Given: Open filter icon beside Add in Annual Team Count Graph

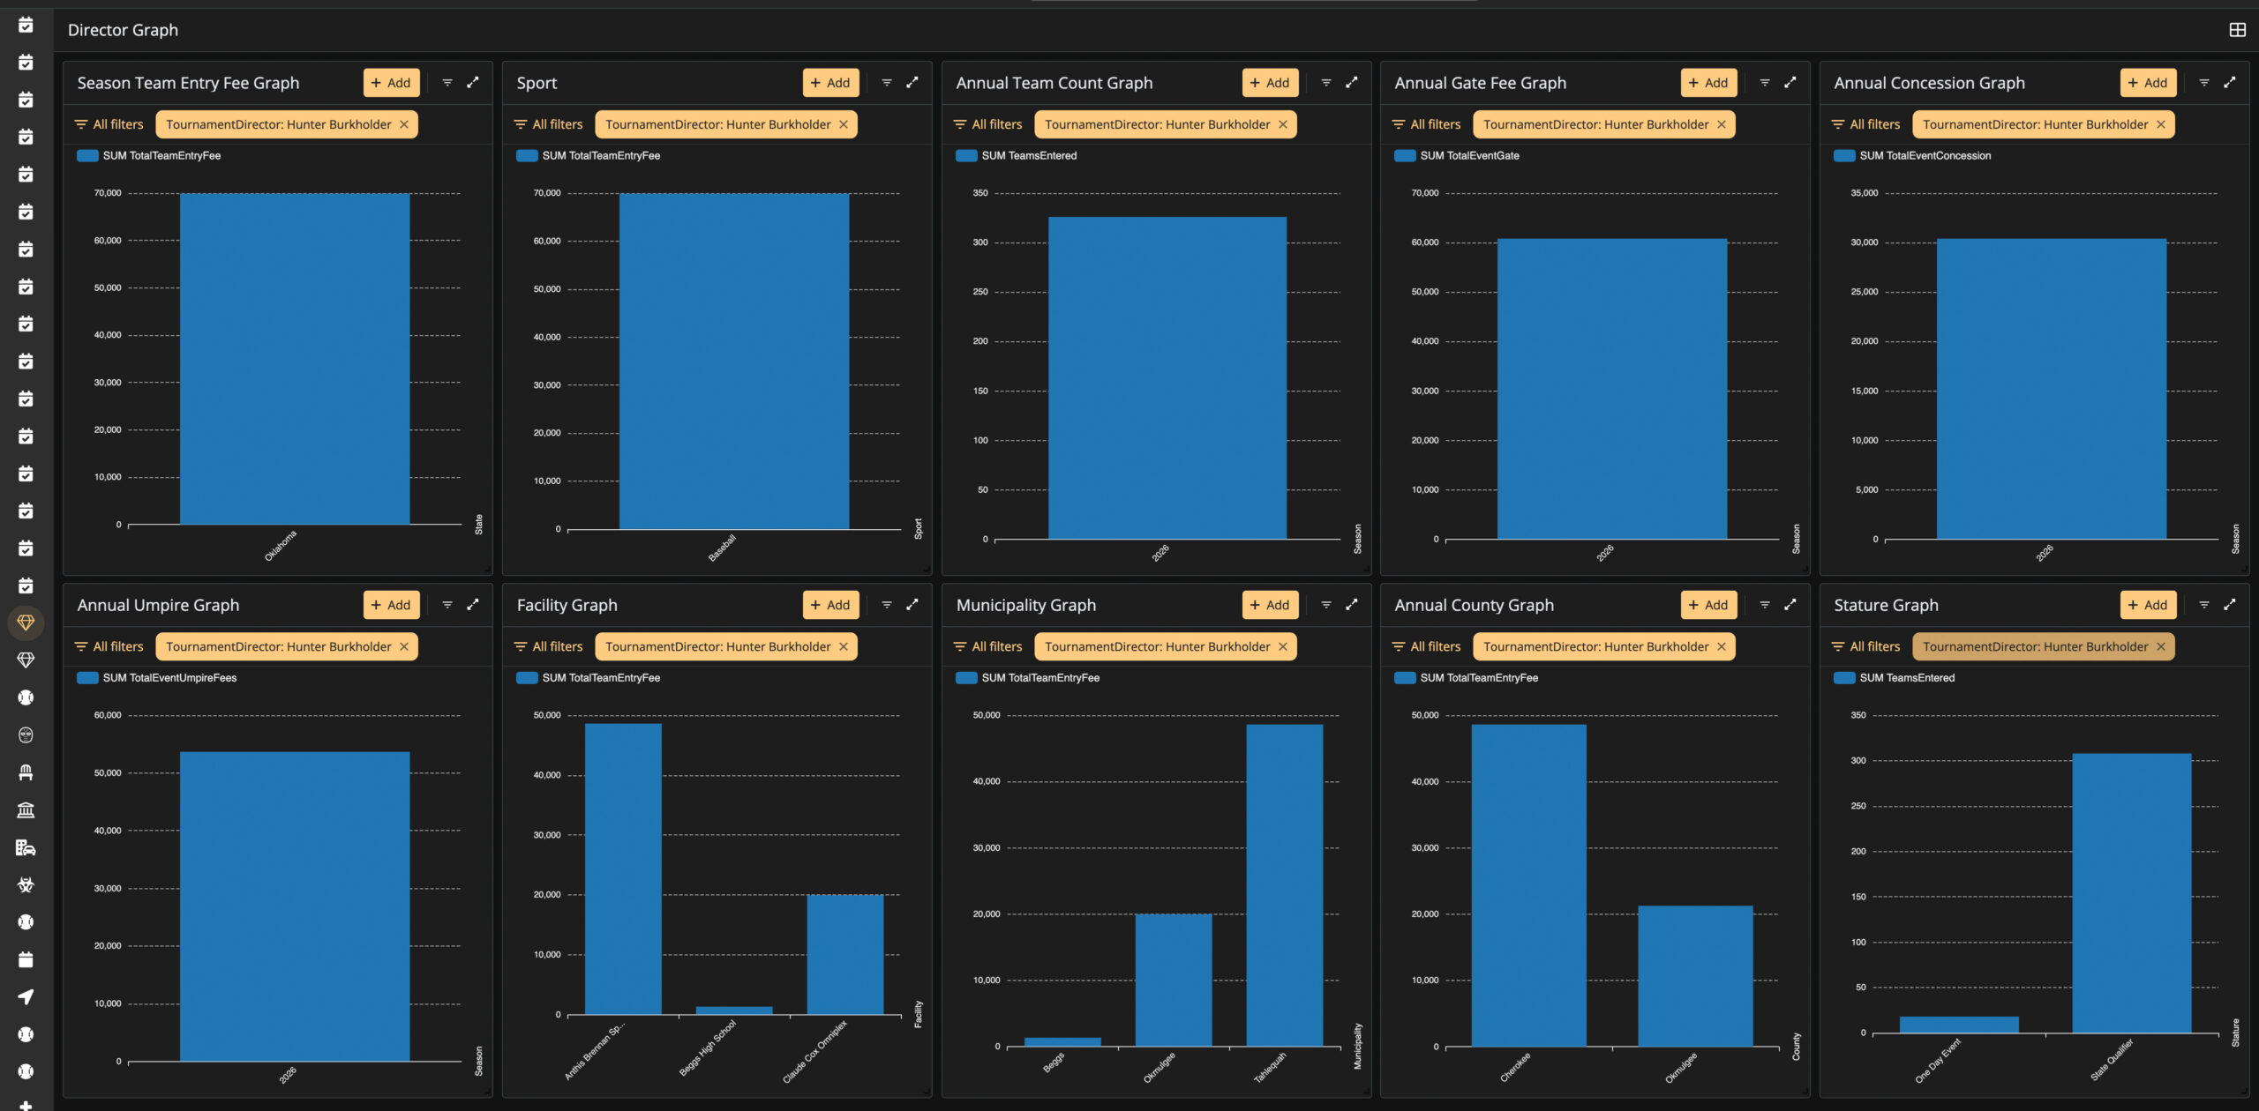Looking at the screenshot, I should click(1326, 83).
